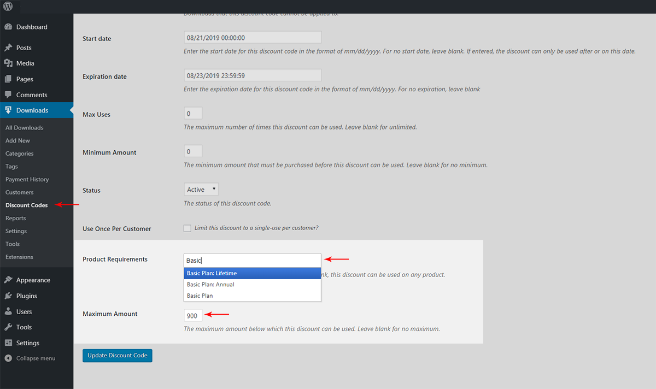The image size is (656, 389).
Task: Click the Appearance paintbrush icon
Action: tap(8, 280)
